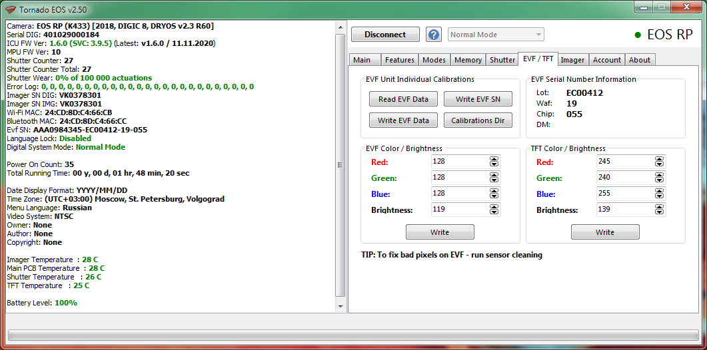Adjust the EVF Brightness spinner arrows

point(494,210)
